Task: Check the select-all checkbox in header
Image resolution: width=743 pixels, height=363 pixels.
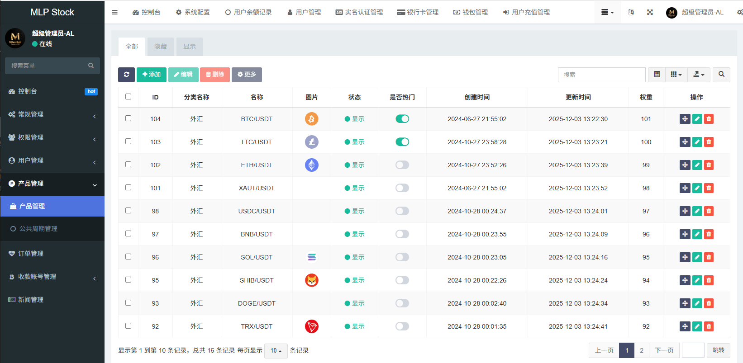Action: pos(129,97)
